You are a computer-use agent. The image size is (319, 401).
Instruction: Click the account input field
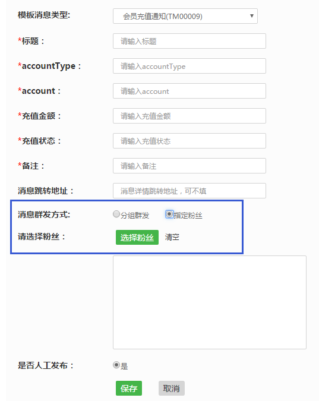tap(189, 91)
